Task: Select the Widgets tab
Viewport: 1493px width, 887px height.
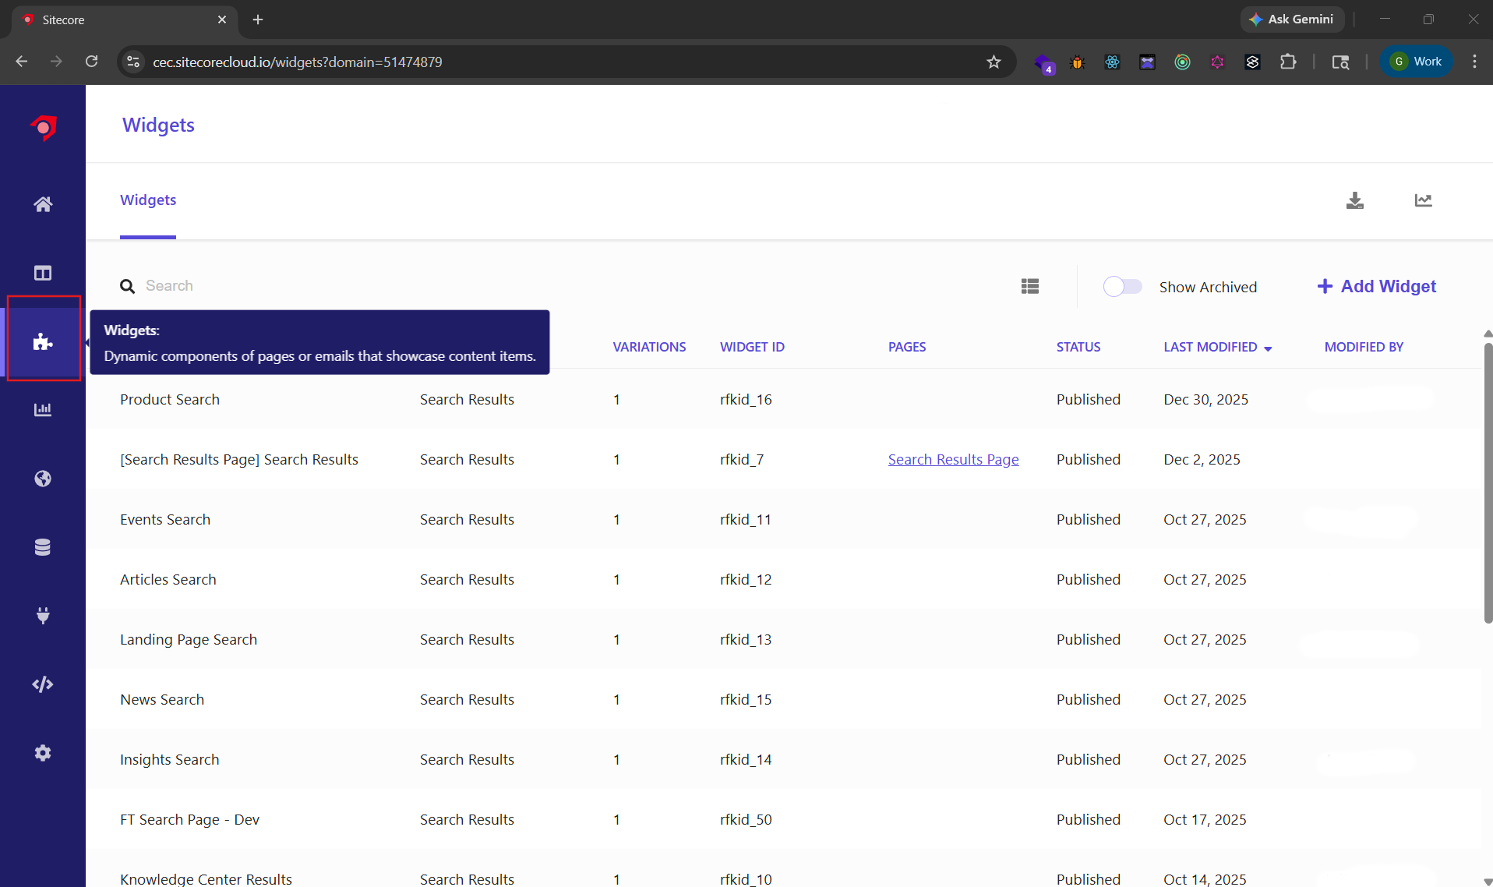Action: (148, 200)
